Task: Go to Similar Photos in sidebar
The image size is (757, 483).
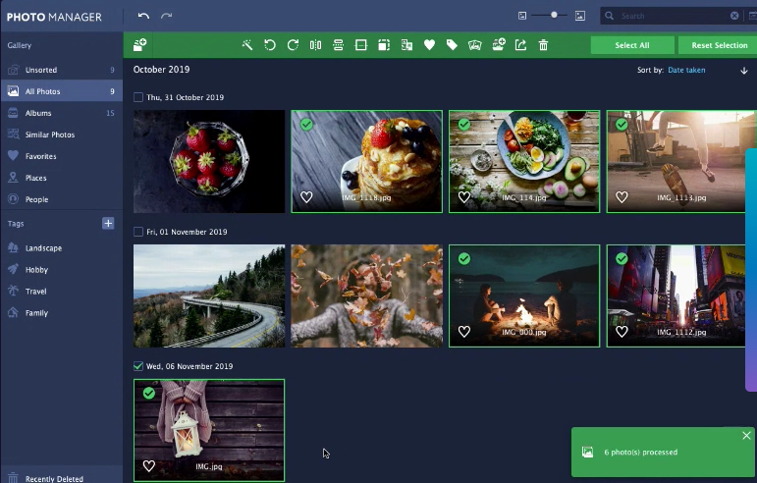Action: pos(49,134)
